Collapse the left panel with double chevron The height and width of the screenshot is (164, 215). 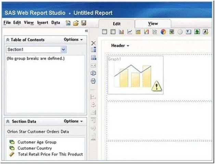click(86, 31)
